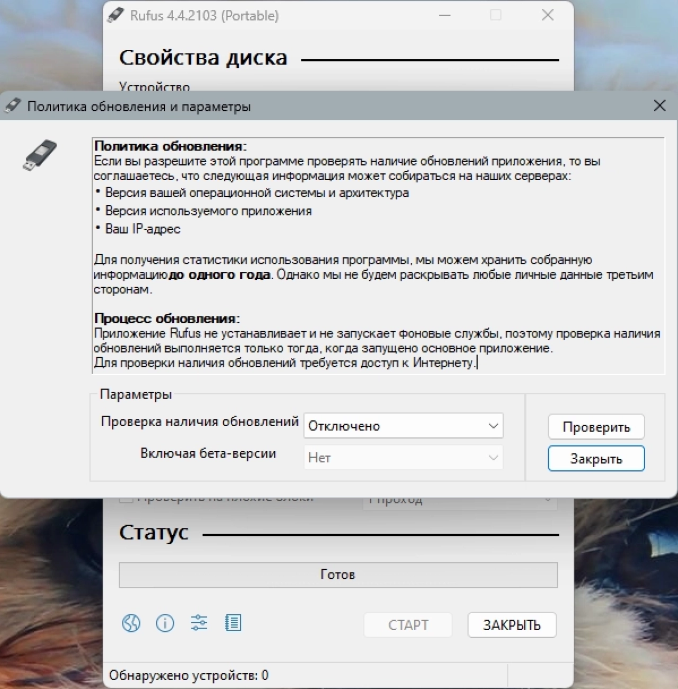The width and height of the screenshot is (678, 689).
Task: Click the Процесс обновления heading text
Action: pos(167,318)
